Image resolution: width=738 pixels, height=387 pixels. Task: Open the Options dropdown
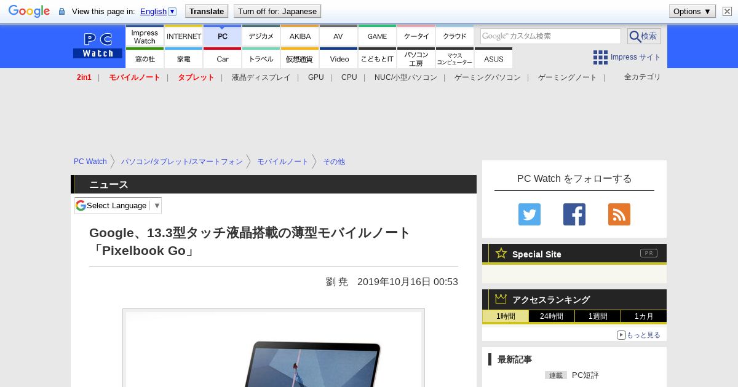point(692,11)
